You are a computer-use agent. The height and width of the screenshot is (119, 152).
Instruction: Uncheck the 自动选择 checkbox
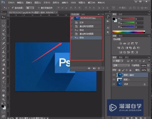(x=13, y=8)
